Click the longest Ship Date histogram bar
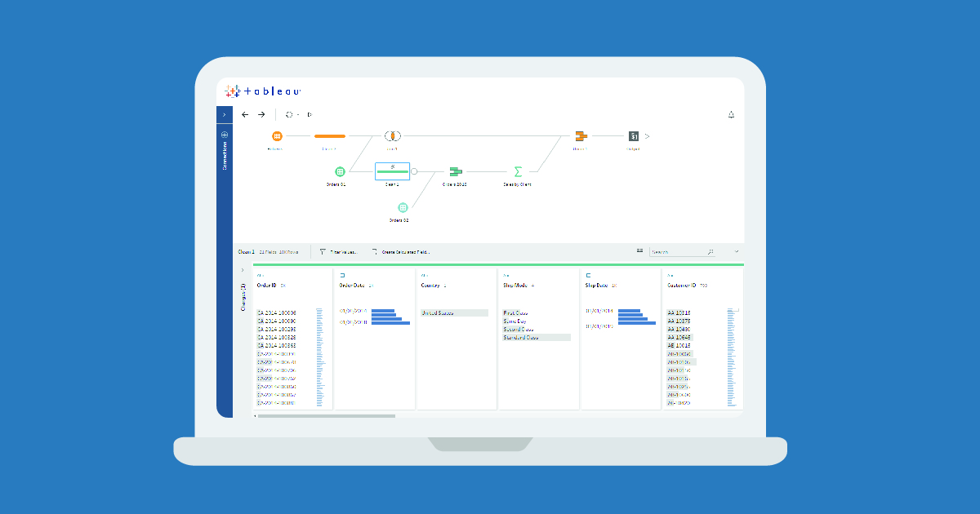The width and height of the screenshot is (980, 514). coord(637,322)
